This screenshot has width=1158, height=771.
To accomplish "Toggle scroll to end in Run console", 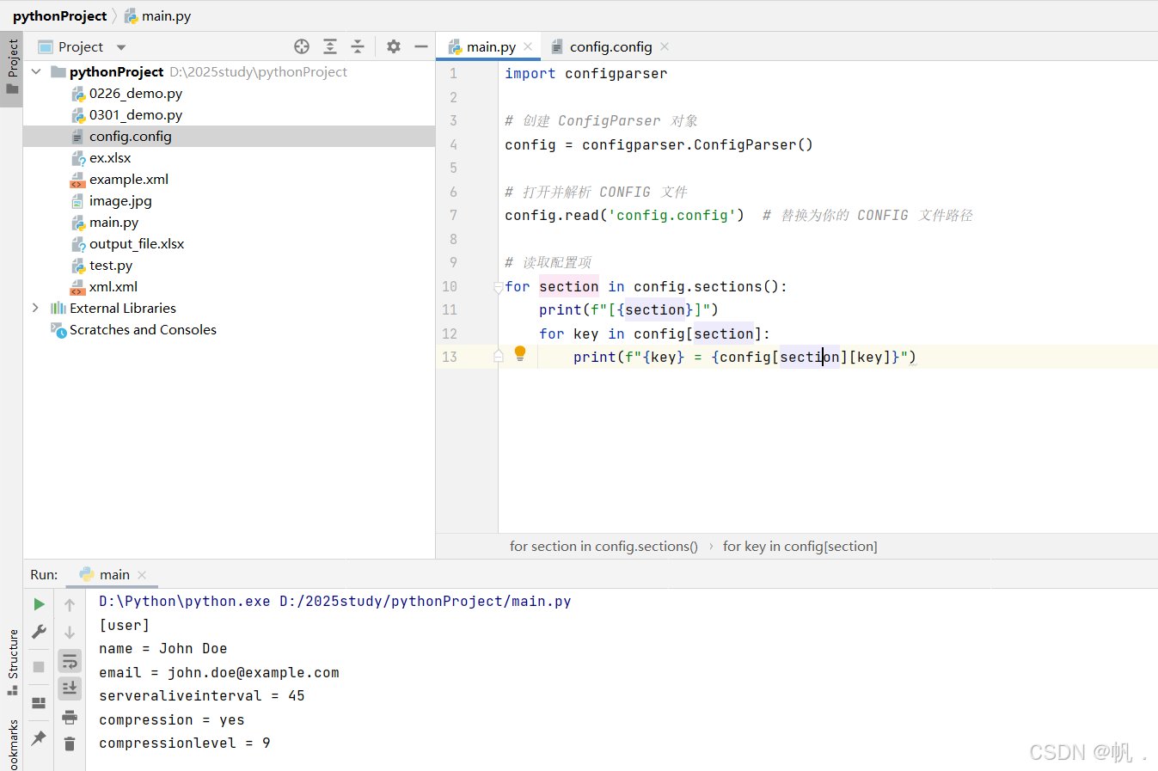I will [x=70, y=688].
